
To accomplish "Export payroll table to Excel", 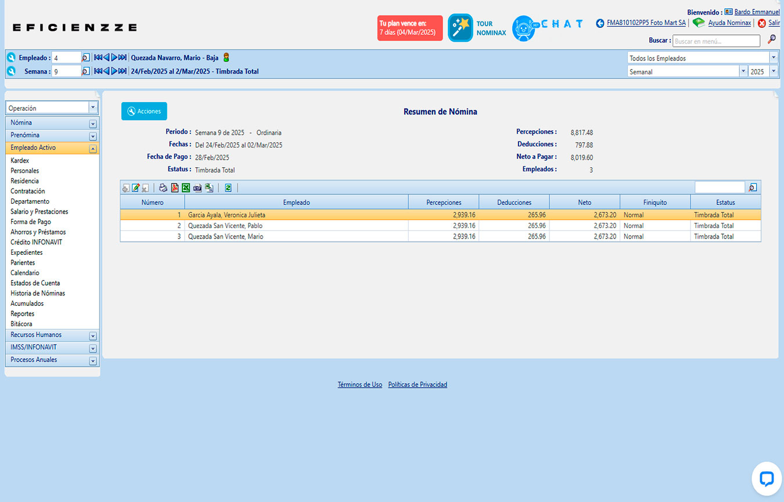I will tap(186, 187).
